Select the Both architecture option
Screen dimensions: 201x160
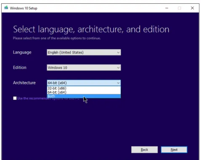(84, 96)
